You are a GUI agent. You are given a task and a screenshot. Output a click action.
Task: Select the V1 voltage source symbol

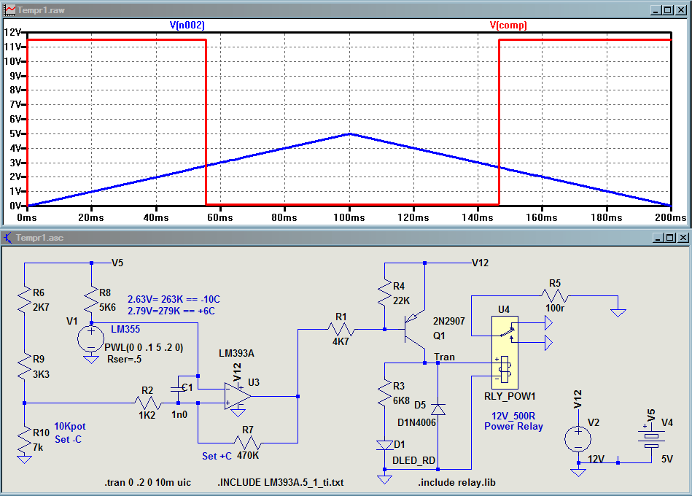pos(91,339)
